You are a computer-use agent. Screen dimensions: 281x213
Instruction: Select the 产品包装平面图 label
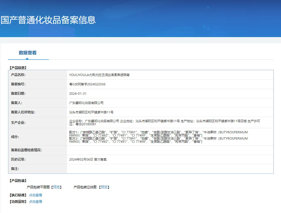tap(38, 187)
